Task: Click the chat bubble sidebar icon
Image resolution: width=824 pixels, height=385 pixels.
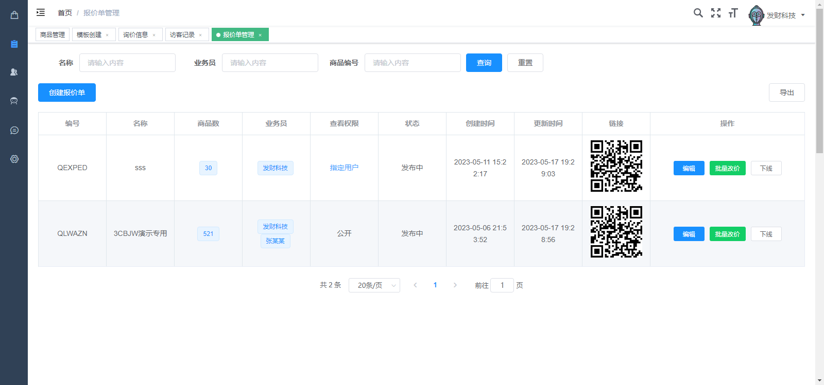Action: click(x=14, y=130)
